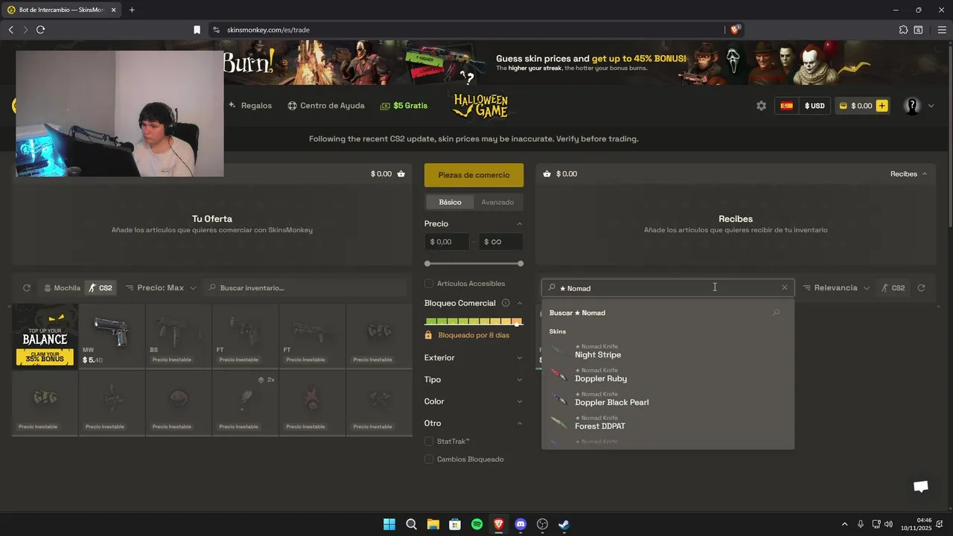
Task: Open File Explorer from the taskbar
Action: [x=433, y=524]
